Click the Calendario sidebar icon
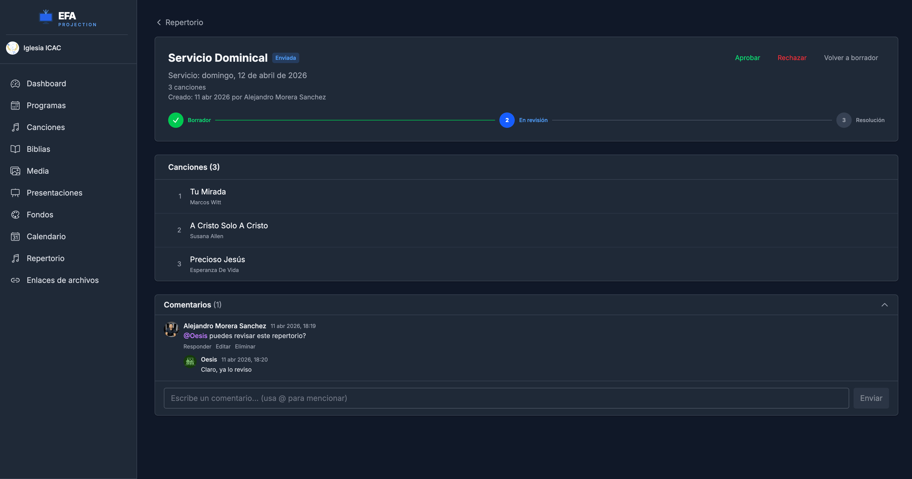Image resolution: width=912 pixels, height=479 pixels. [15, 236]
